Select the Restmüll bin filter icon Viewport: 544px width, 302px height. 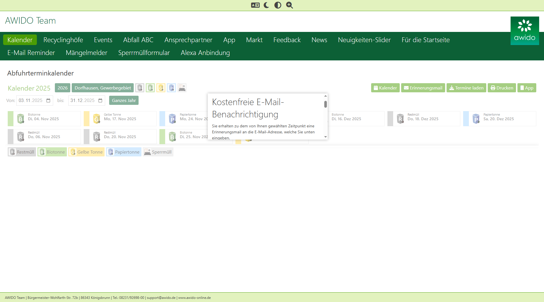point(140,88)
